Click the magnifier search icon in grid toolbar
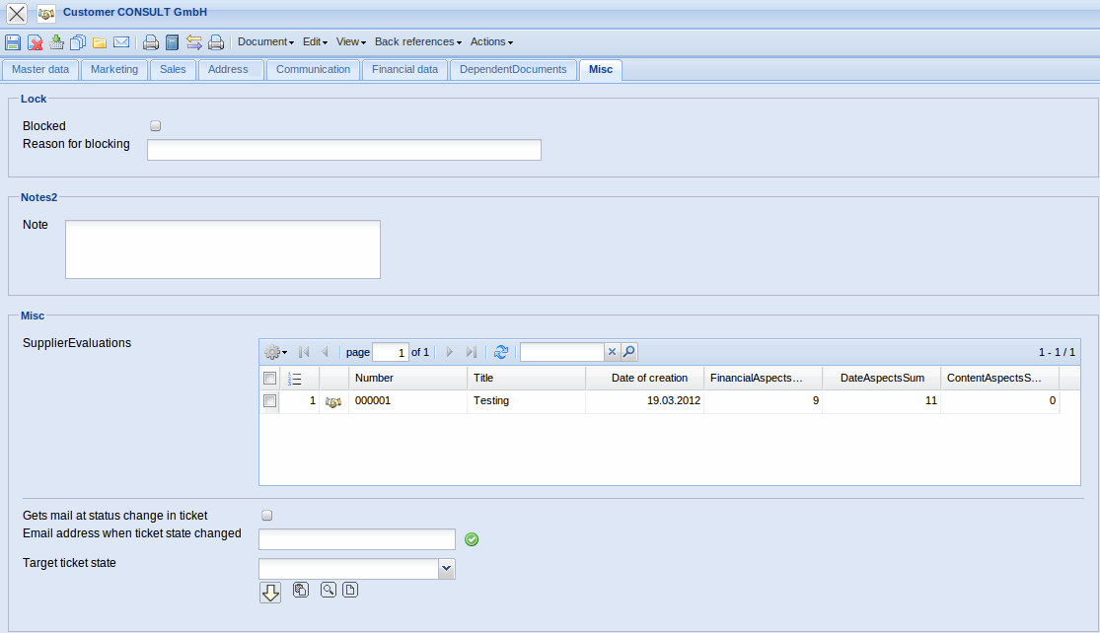 [x=628, y=352]
